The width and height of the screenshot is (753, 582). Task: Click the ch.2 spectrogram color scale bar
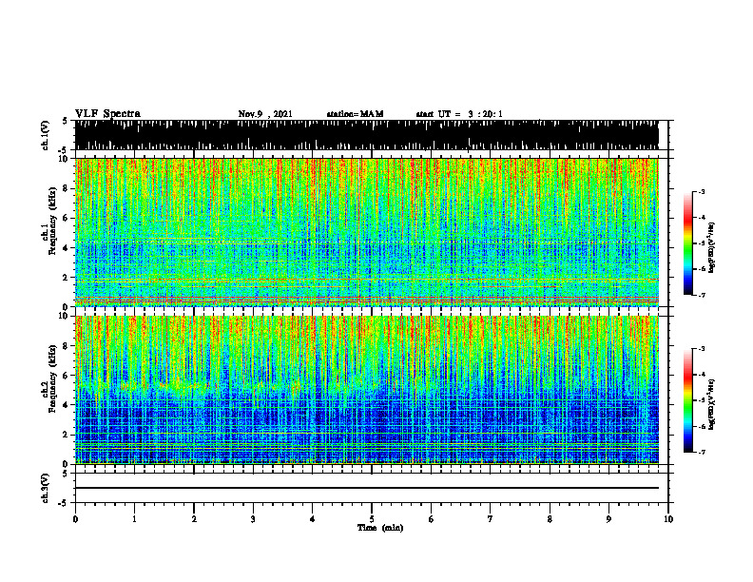pyautogui.click(x=687, y=400)
